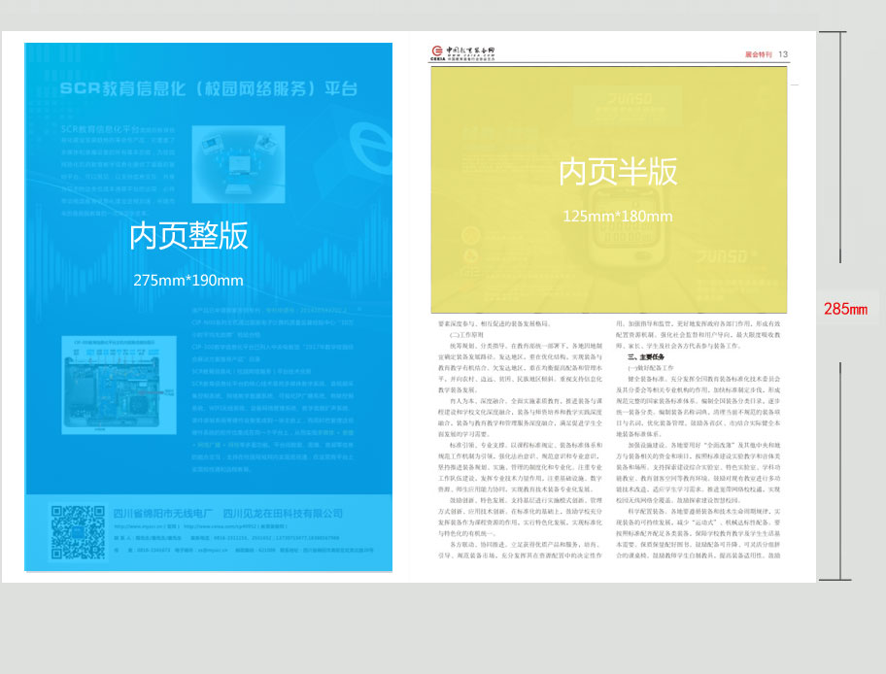Click the red 285mm height label

click(844, 309)
